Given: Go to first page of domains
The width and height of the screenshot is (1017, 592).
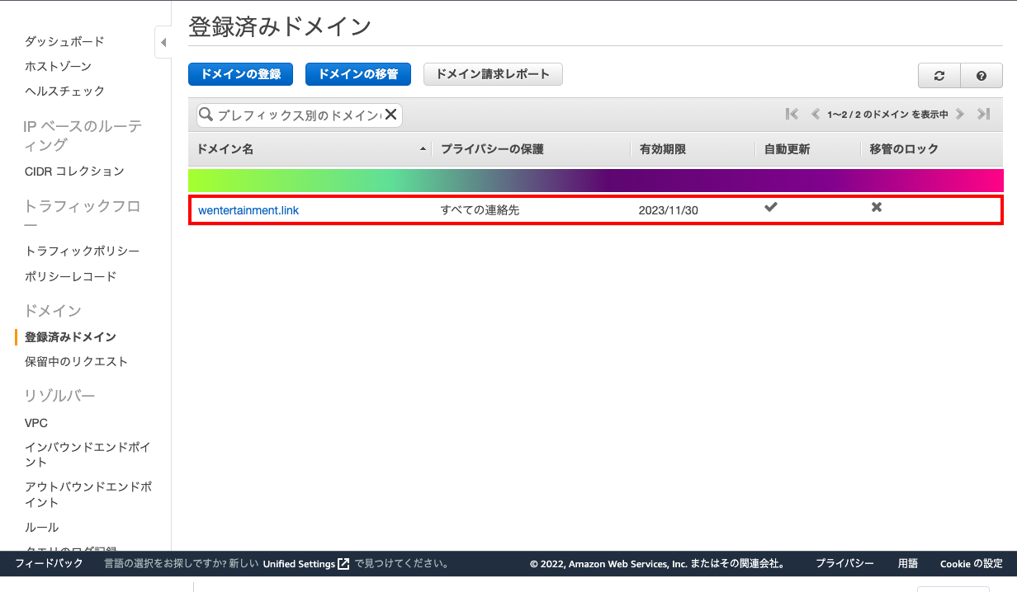Looking at the screenshot, I should click(792, 115).
